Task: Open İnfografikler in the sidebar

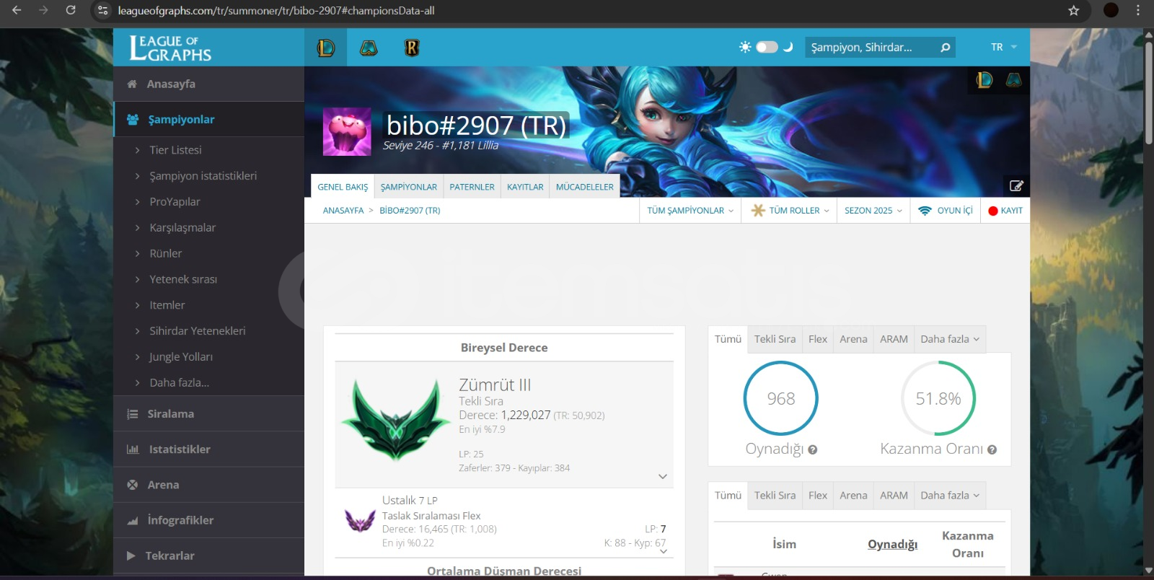Action: 208,520
